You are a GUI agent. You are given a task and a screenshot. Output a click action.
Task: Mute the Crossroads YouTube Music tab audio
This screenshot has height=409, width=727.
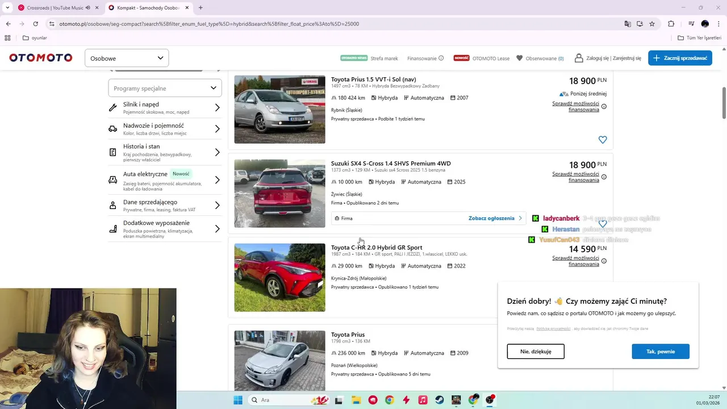pyautogui.click(x=87, y=8)
